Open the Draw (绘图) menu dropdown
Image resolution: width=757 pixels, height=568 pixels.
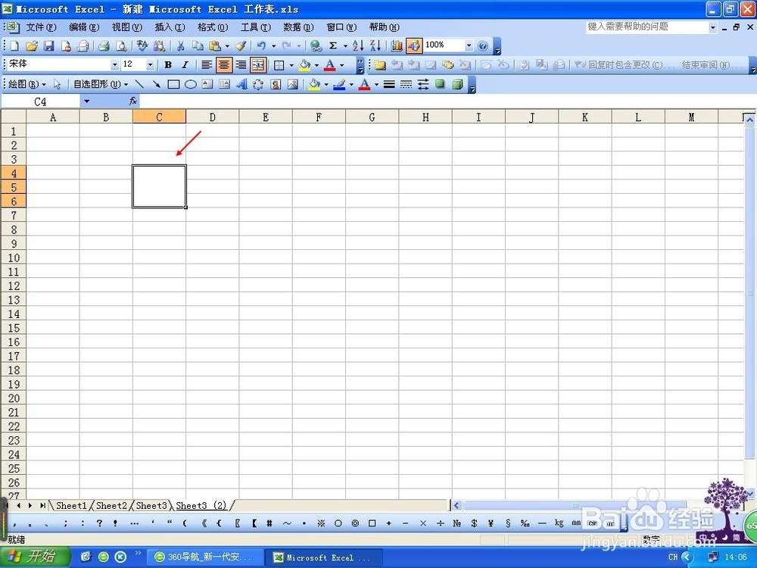coord(26,84)
